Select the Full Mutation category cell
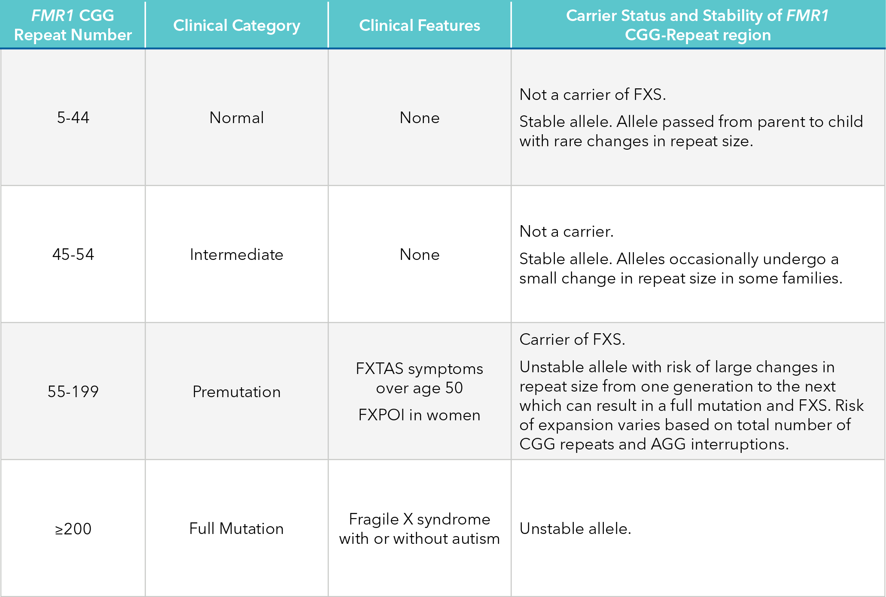 point(237,528)
